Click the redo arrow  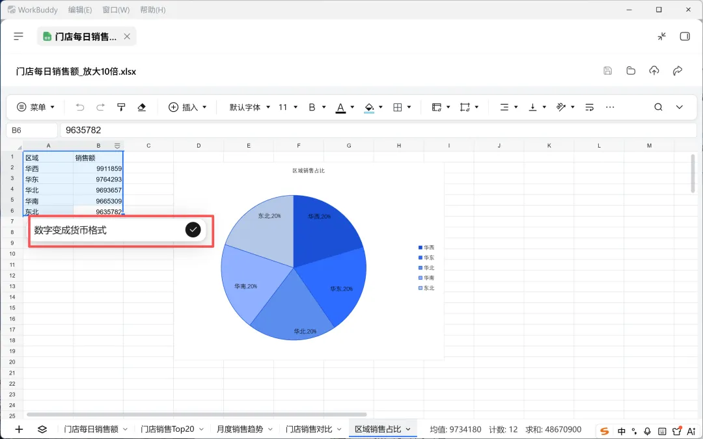click(x=100, y=107)
